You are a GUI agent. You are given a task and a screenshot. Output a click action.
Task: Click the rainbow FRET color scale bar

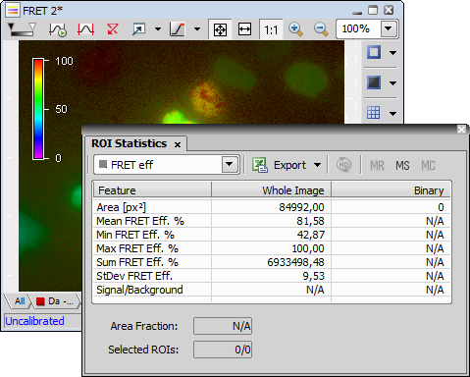tap(38, 109)
